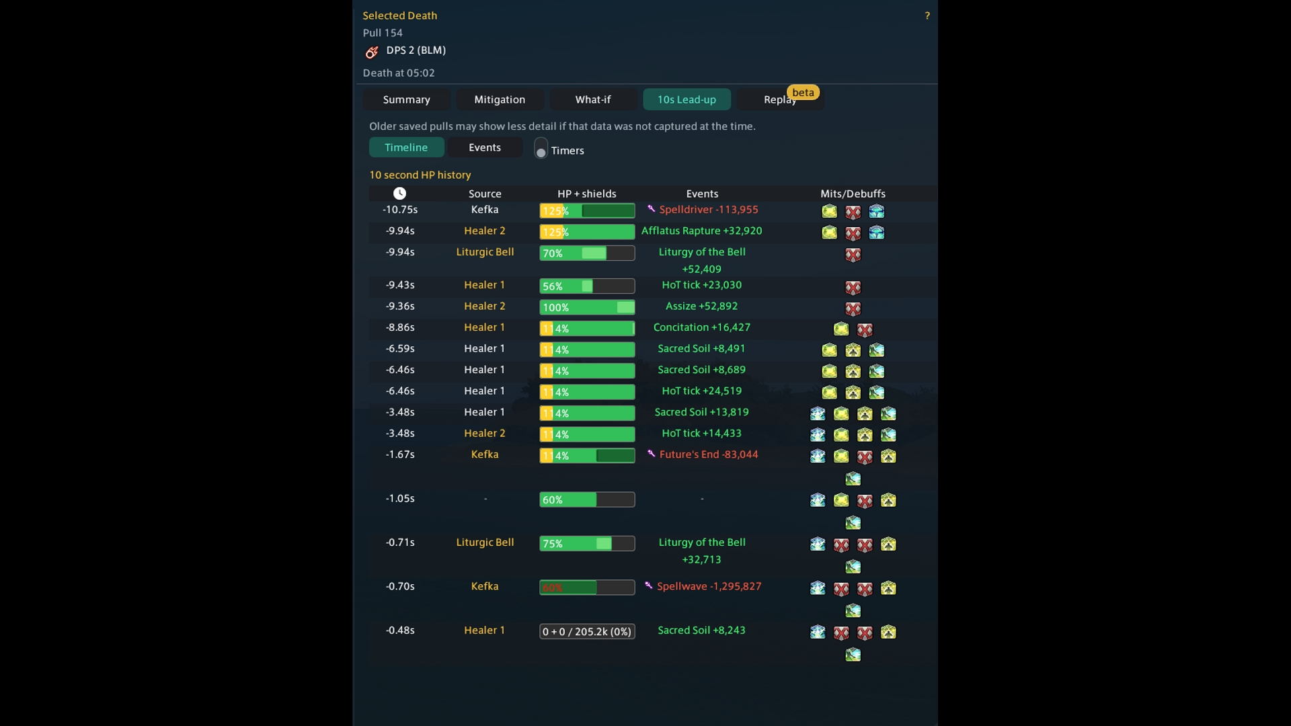The height and width of the screenshot is (726, 1291).
Task: Click Liturgy of the Bell +32,713 event
Action: (x=702, y=551)
